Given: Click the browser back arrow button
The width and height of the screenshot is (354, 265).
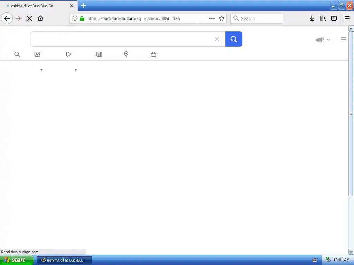Looking at the screenshot, I should (x=7, y=18).
